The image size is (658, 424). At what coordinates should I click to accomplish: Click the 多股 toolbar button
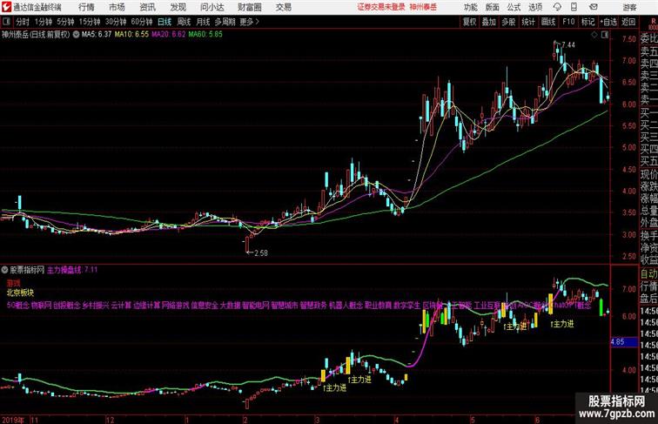(x=508, y=22)
